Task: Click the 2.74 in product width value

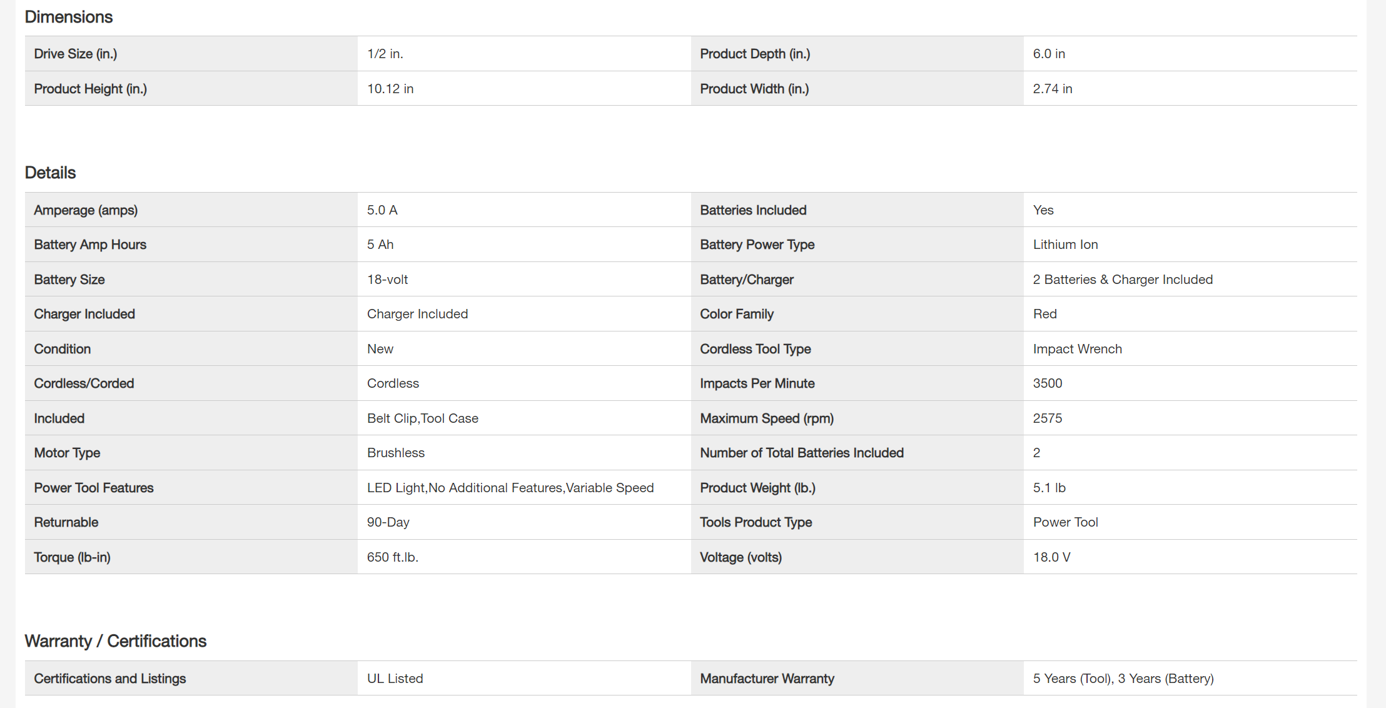Action: [1053, 89]
